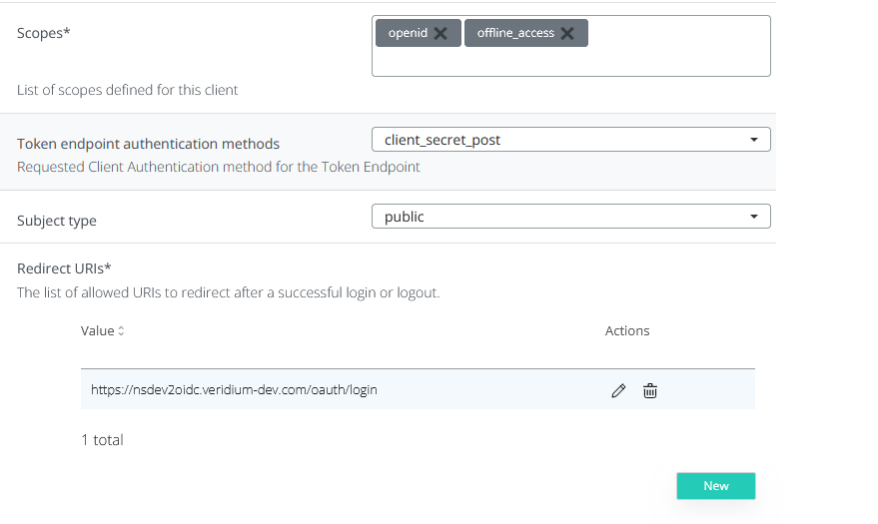Image resolution: width=878 pixels, height=524 pixels.
Task: Sort the Value column using sort arrows
Action: pyautogui.click(x=122, y=331)
